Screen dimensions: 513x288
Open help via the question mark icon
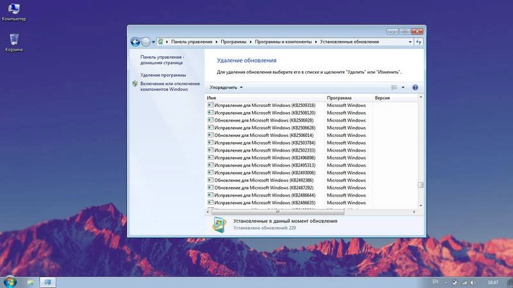click(x=415, y=88)
